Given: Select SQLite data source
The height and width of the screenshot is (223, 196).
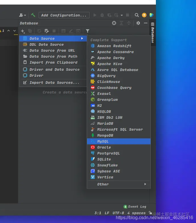Looking at the screenshot, I should point(119,159).
